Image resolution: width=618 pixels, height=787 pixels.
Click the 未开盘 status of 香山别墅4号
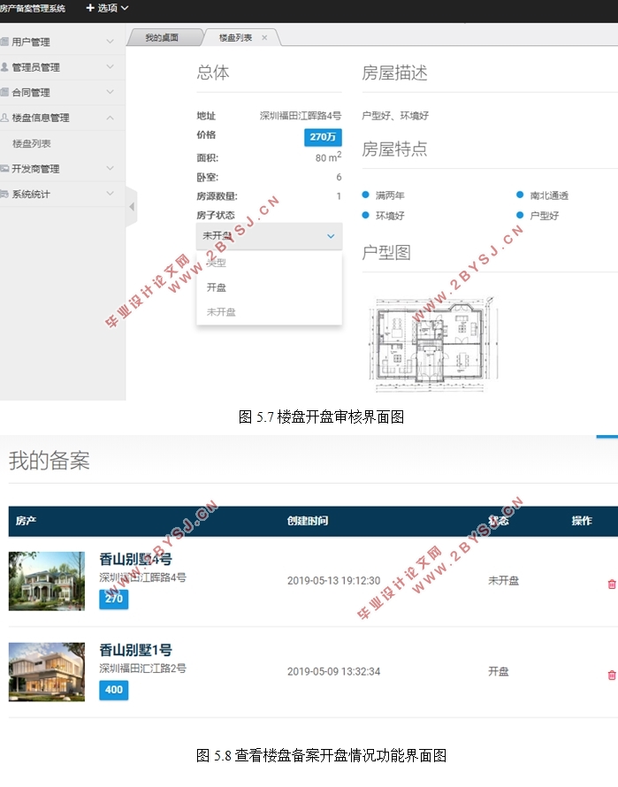[x=504, y=581]
